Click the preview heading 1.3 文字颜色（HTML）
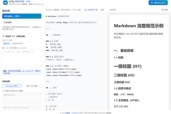This screenshot has height=114, width=171. tap(127, 100)
